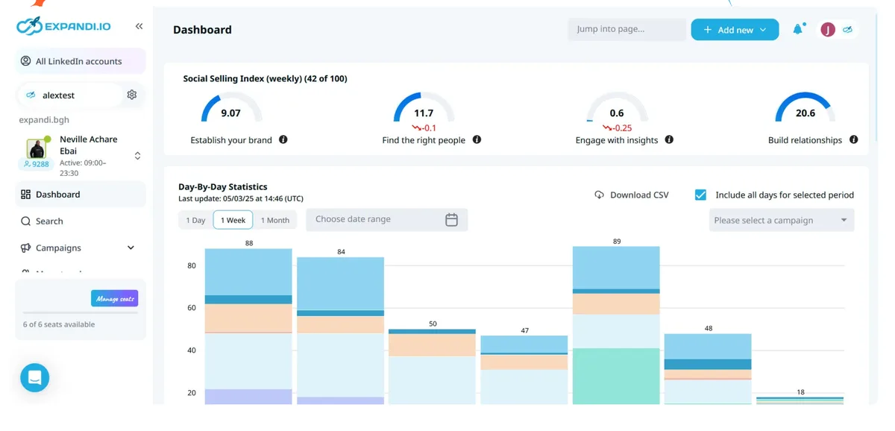This screenshot has height=431, width=895.
Task: Click Choose date range field
Action: [x=387, y=219]
